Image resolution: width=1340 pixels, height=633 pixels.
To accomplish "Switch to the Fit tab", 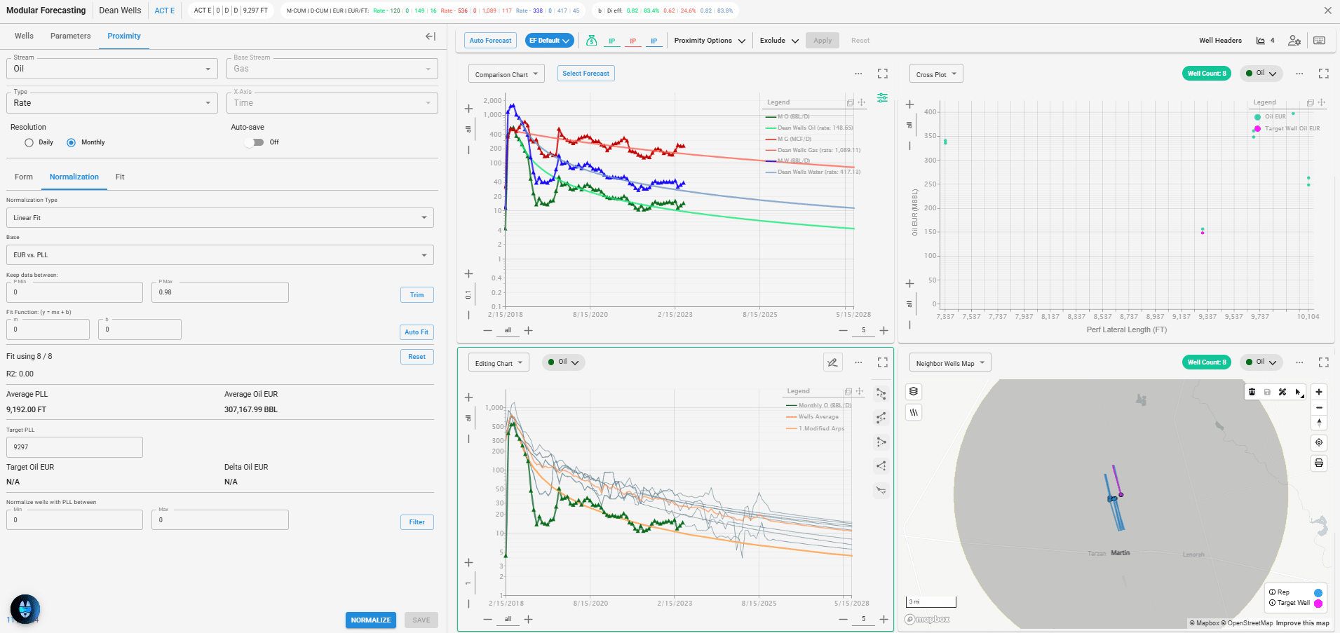I will tap(120, 177).
